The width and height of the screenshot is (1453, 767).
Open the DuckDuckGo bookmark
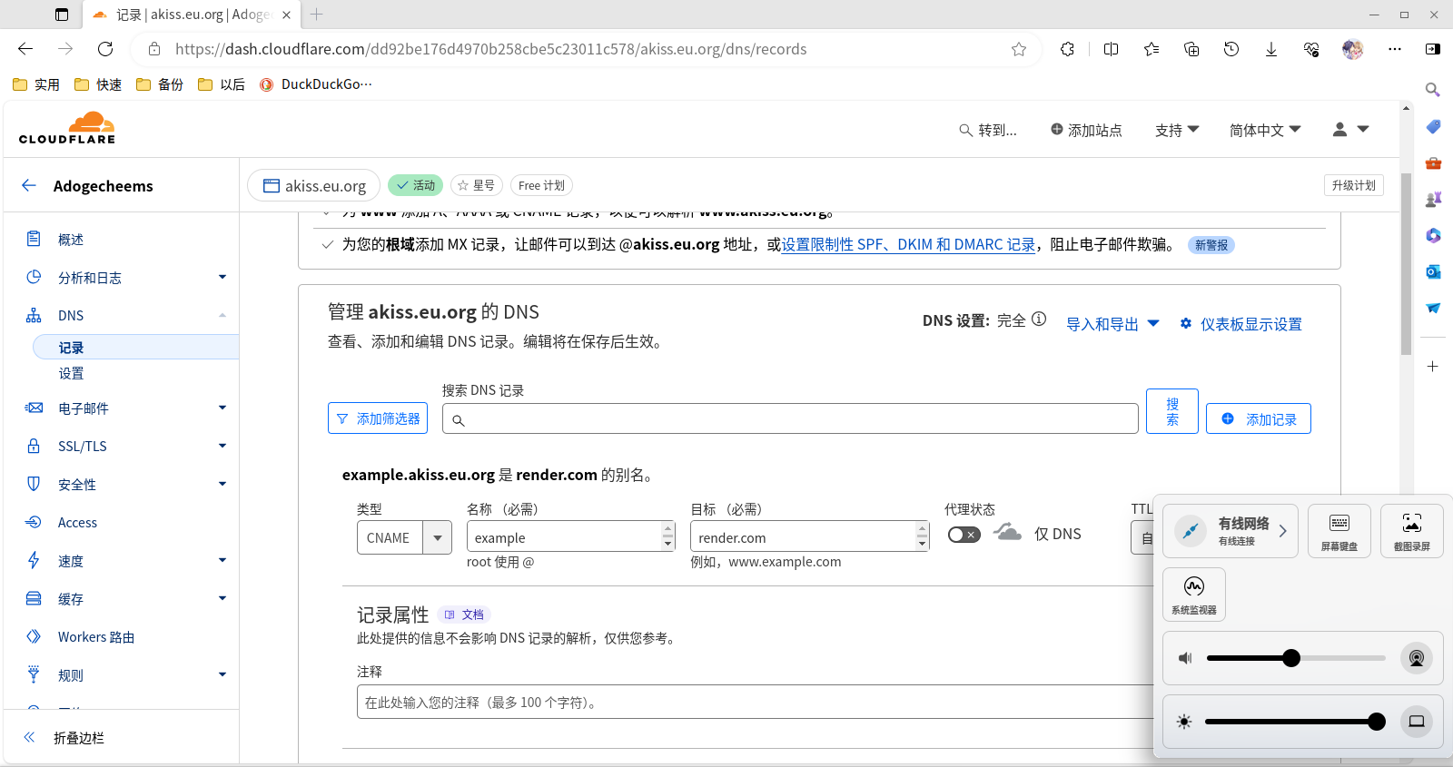point(315,84)
